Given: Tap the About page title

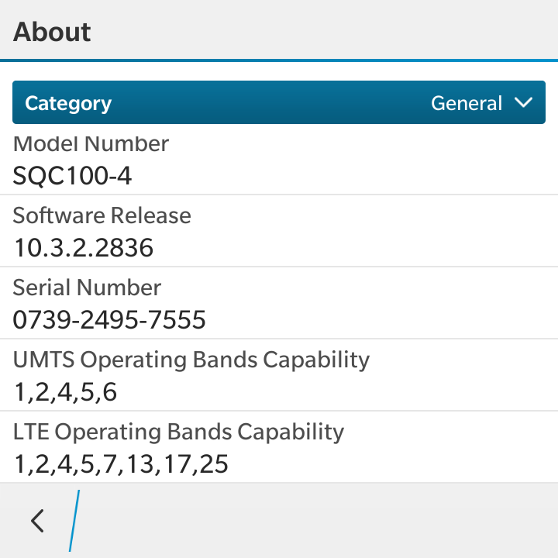Looking at the screenshot, I should [x=52, y=32].
